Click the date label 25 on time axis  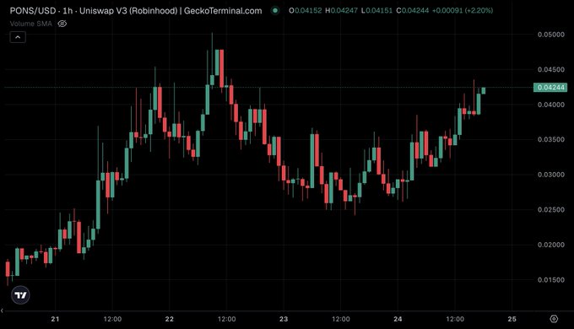point(512,319)
